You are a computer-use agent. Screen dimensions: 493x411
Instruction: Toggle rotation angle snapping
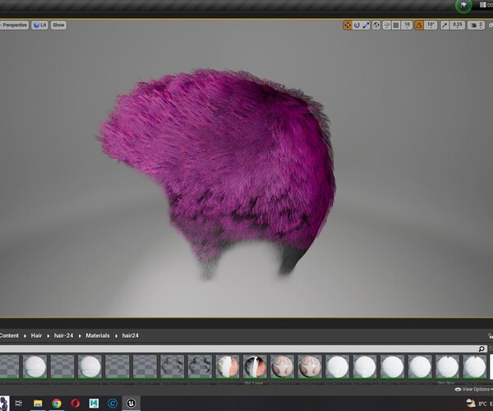(419, 25)
